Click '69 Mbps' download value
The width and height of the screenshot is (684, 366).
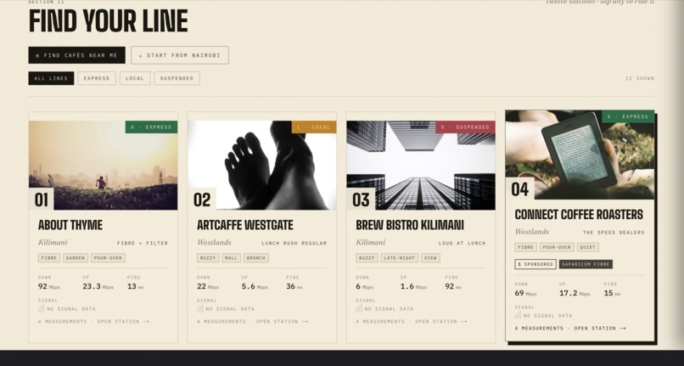coord(525,294)
